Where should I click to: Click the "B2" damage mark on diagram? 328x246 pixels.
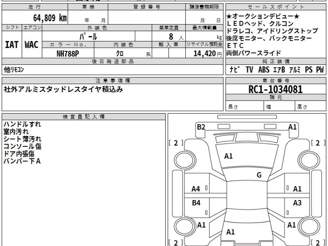[201, 127]
